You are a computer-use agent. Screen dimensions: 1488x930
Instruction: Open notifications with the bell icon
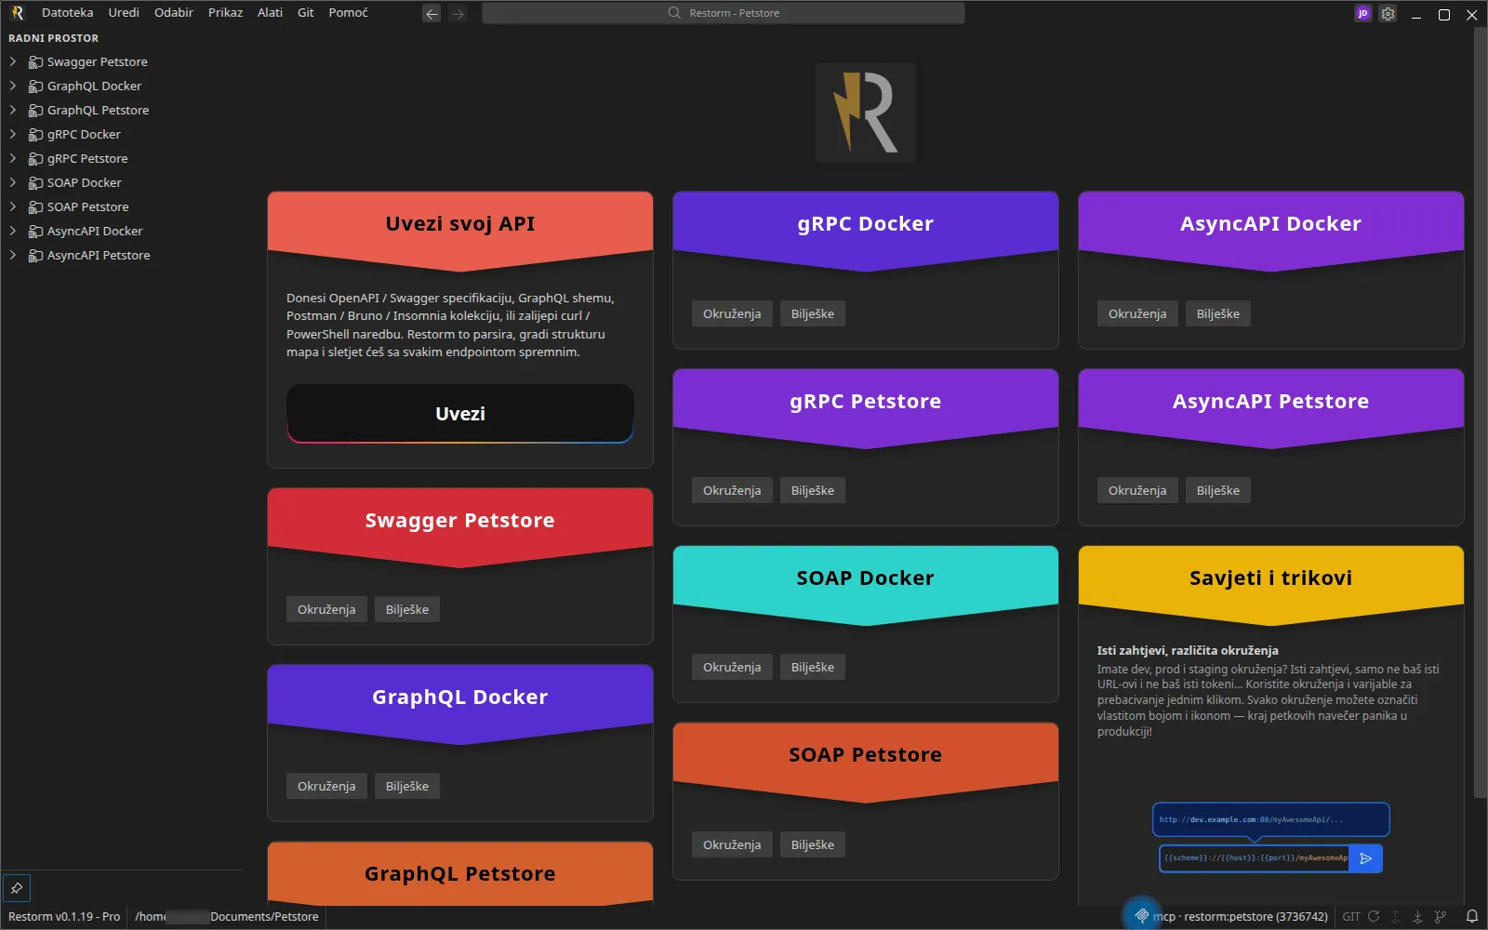pyautogui.click(x=1472, y=916)
